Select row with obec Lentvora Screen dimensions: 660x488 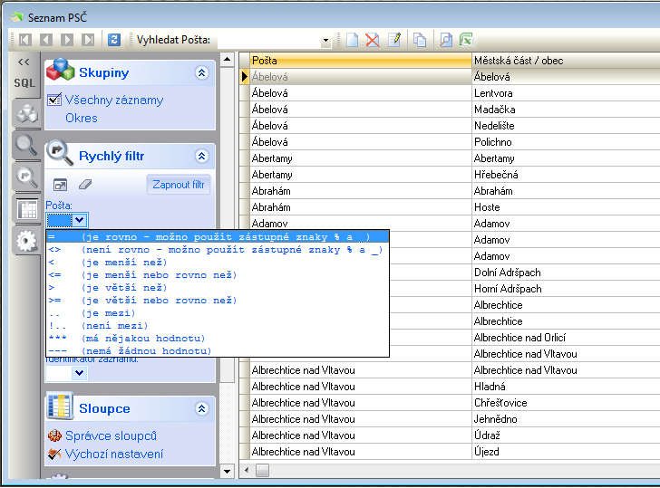coord(454,93)
